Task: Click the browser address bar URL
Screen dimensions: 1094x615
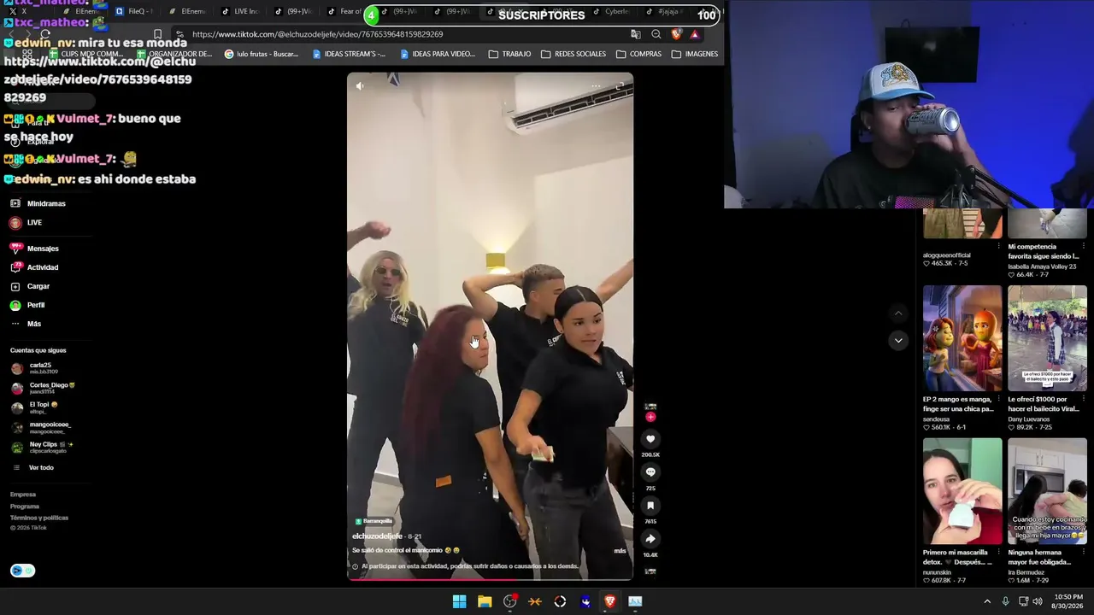Action: point(317,34)
